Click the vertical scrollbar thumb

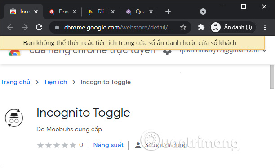click(272, 77)
